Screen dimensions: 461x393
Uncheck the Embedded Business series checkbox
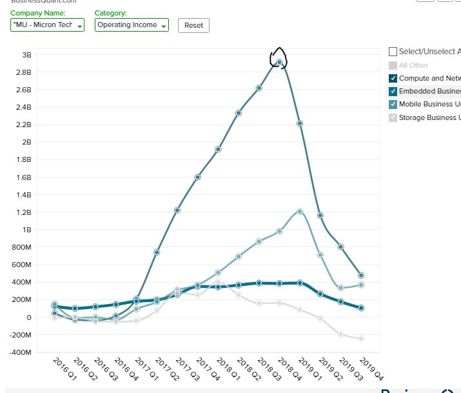393,91
